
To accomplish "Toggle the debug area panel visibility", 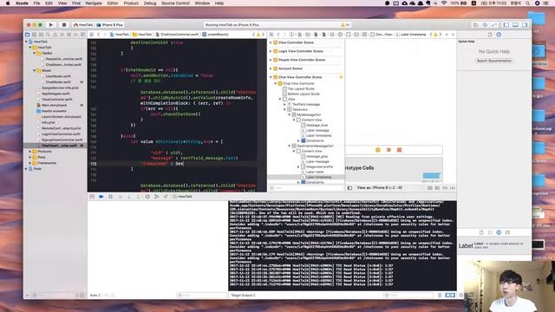I will (515, 25).
